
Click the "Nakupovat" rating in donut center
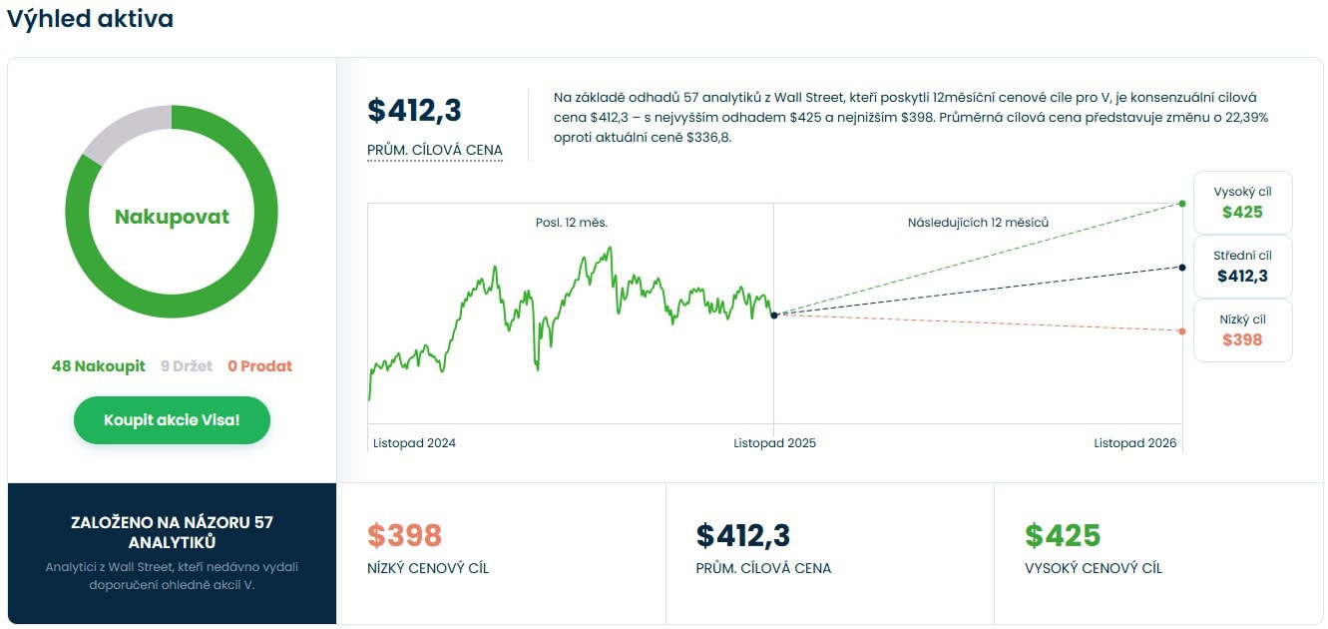[x=172, y=217]
